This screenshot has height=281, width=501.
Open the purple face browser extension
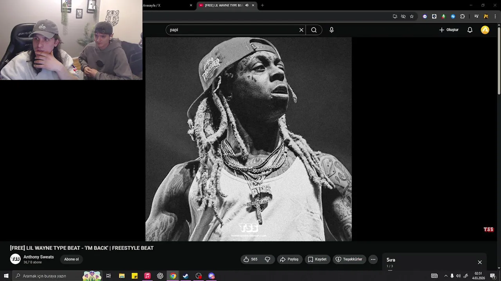(425, 16)
